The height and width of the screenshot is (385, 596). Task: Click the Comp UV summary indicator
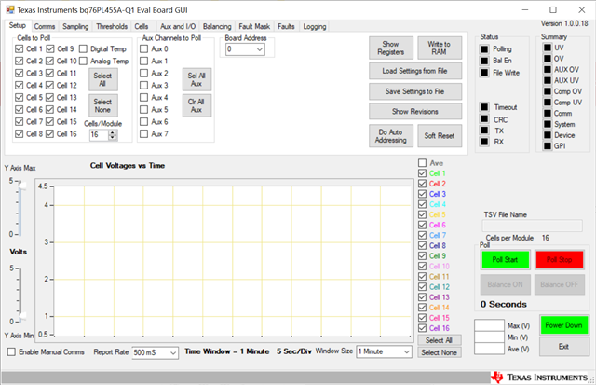tap(548, 102)
